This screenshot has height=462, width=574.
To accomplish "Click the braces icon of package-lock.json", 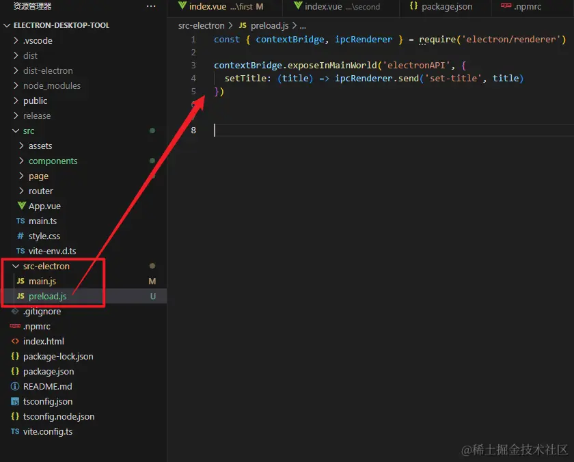I will click(15, 356).
